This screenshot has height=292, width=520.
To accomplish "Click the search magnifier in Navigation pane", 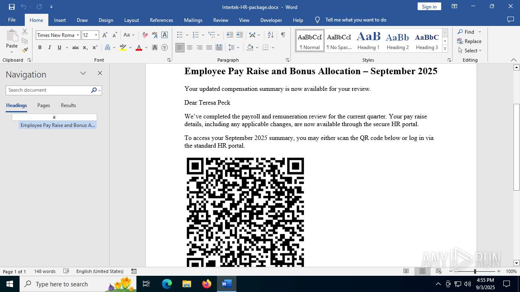I will tap(94, 90).
